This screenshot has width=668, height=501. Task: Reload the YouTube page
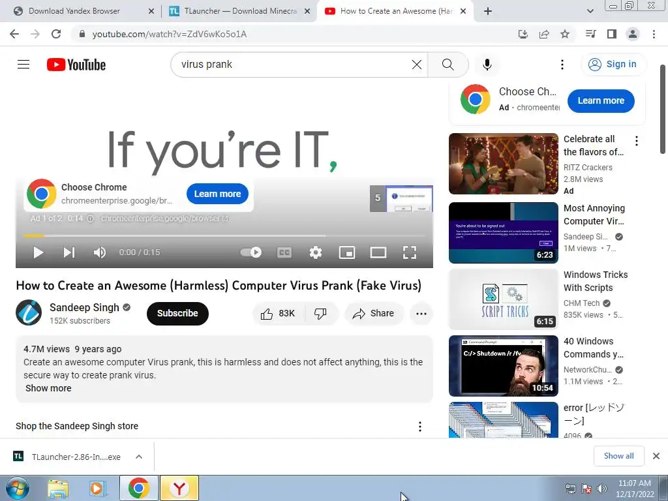56,34
